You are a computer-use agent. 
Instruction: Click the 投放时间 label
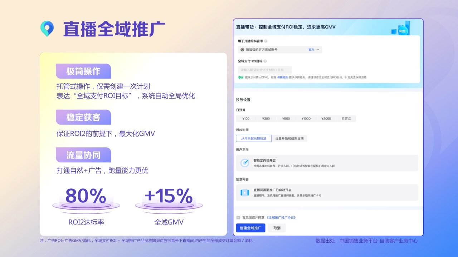tap(242, 130)
